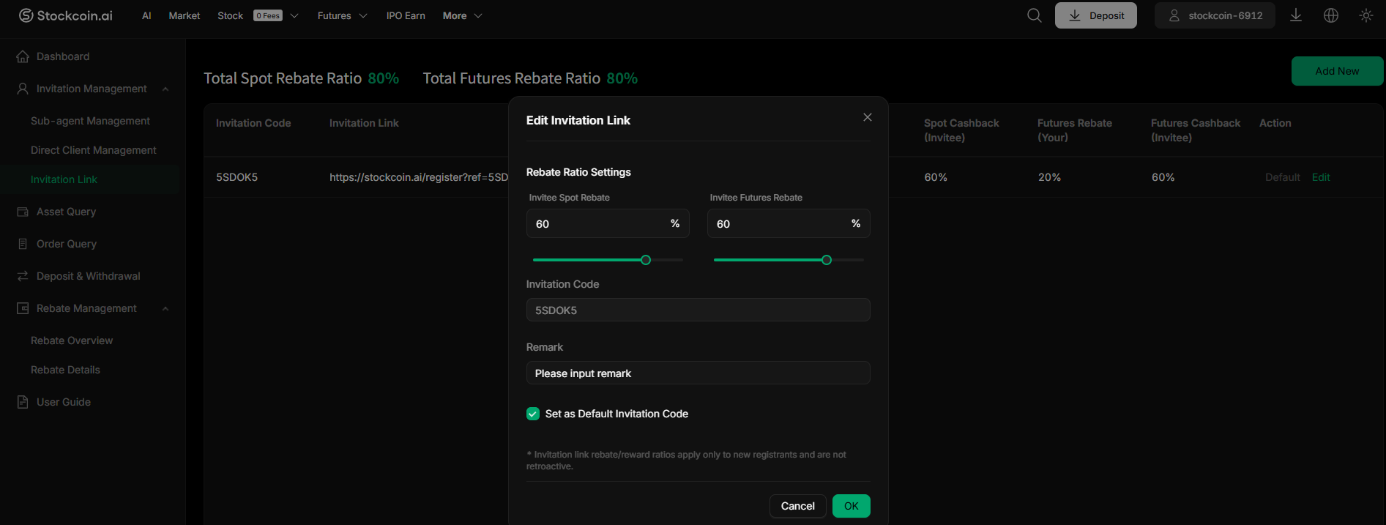Open the search magnifier icon
This screenshot has width=1386, height=525.
pos(1034,15)
